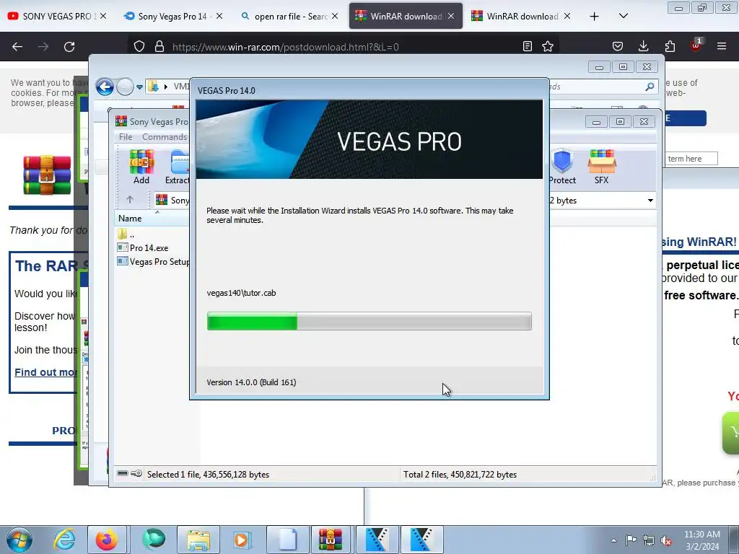Click Action Center flag tray icon
The image size is (739, 554).
point(631,540)
